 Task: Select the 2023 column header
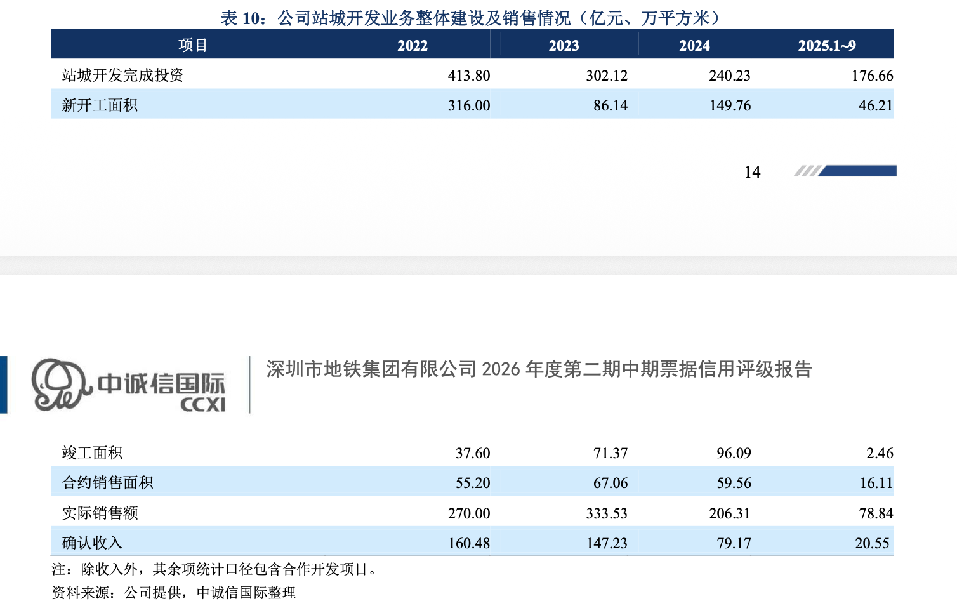click(x=564, y=46)
